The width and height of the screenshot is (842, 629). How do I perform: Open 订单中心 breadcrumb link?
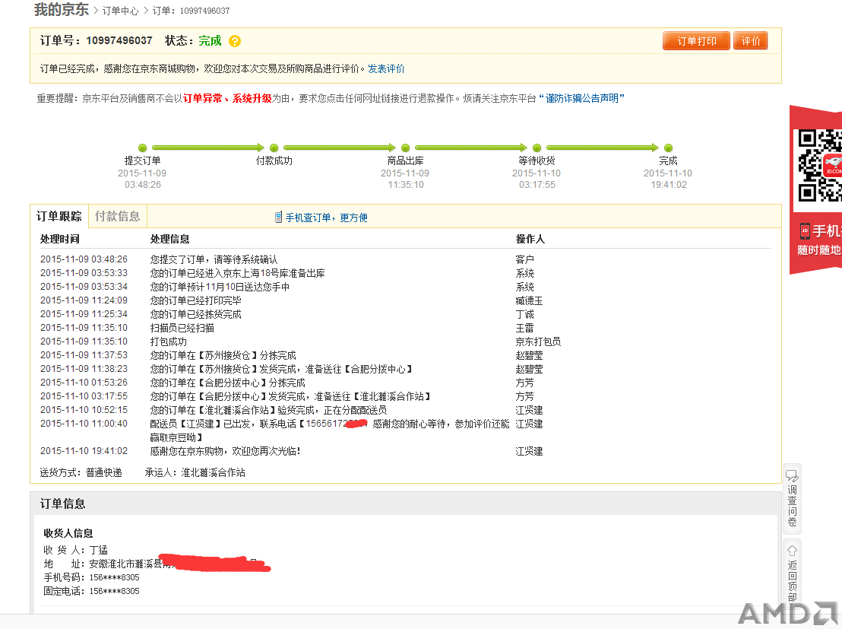click(120, 11)
